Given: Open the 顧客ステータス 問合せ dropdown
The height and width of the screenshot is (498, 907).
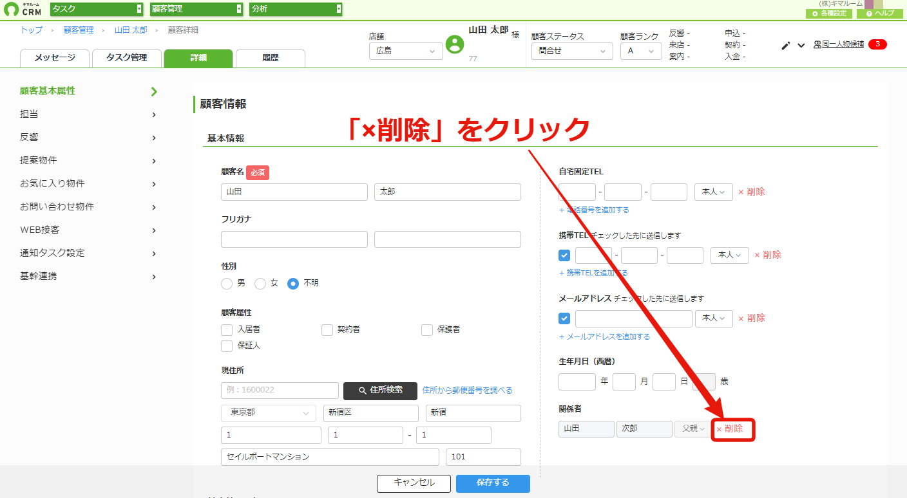Looking at the screenshot, I should [572, 51].
